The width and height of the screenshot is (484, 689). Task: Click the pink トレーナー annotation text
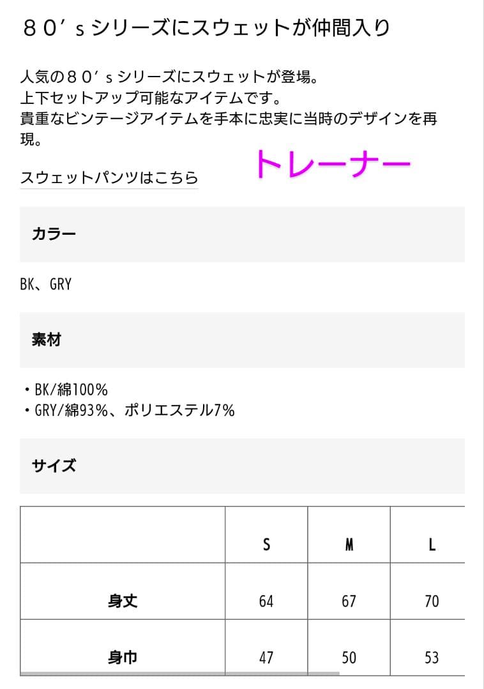click(x=331, y=165)
